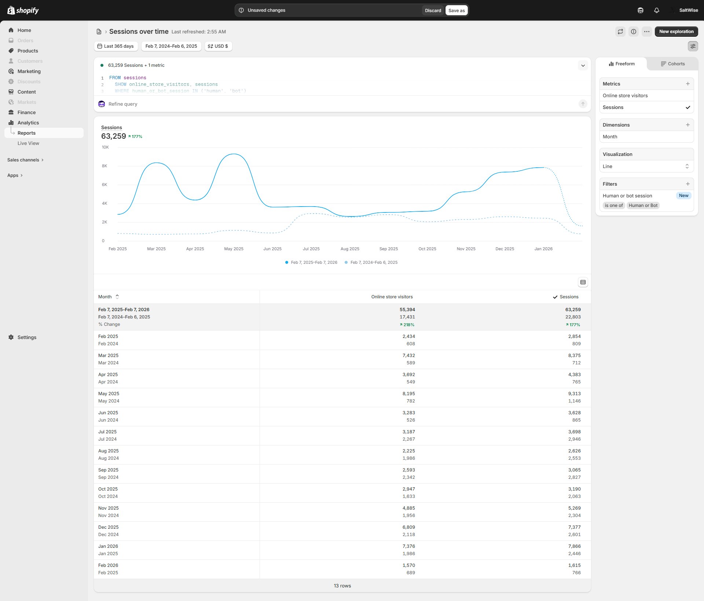The image size is (704, 601).
Task: Click the Save as button
Action: pyautogui.click(x=456, y=10)
